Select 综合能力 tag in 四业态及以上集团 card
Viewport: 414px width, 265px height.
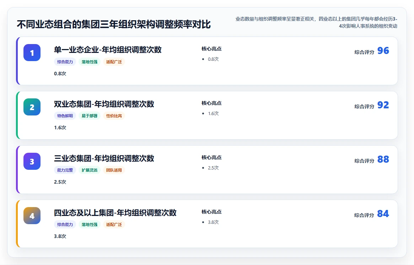tap(65, 225)
